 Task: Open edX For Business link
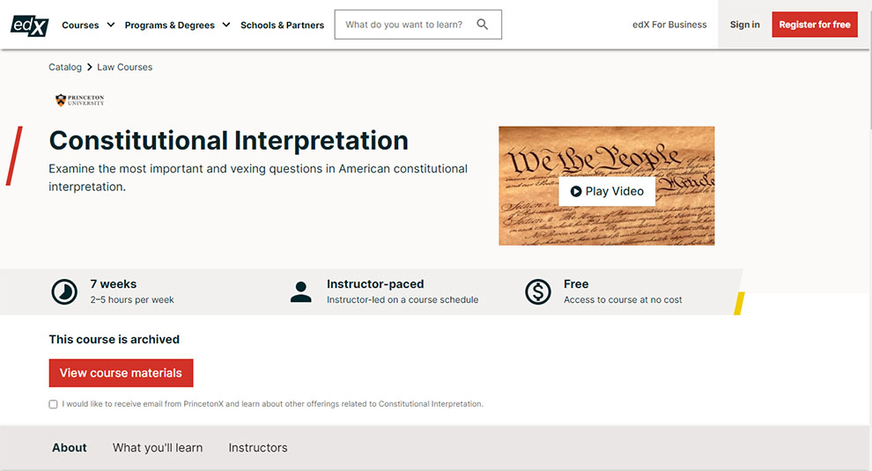(669, 25)
